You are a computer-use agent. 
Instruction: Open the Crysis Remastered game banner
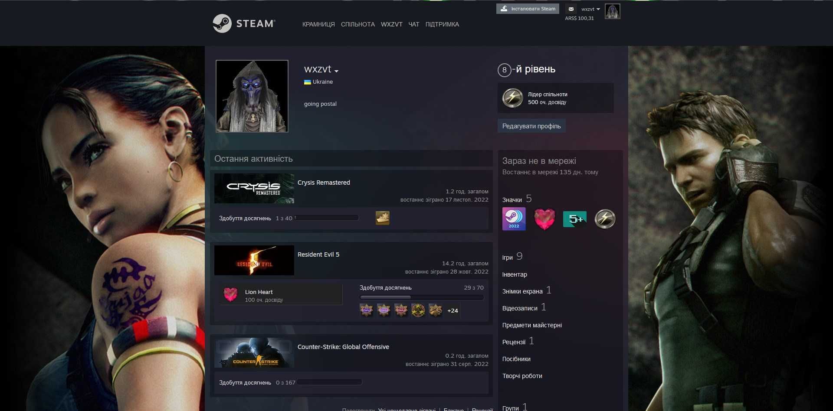[254, 189]
